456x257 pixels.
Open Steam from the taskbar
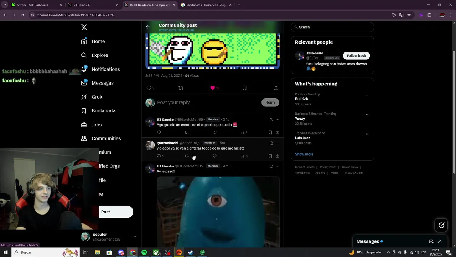click(191, 252)
